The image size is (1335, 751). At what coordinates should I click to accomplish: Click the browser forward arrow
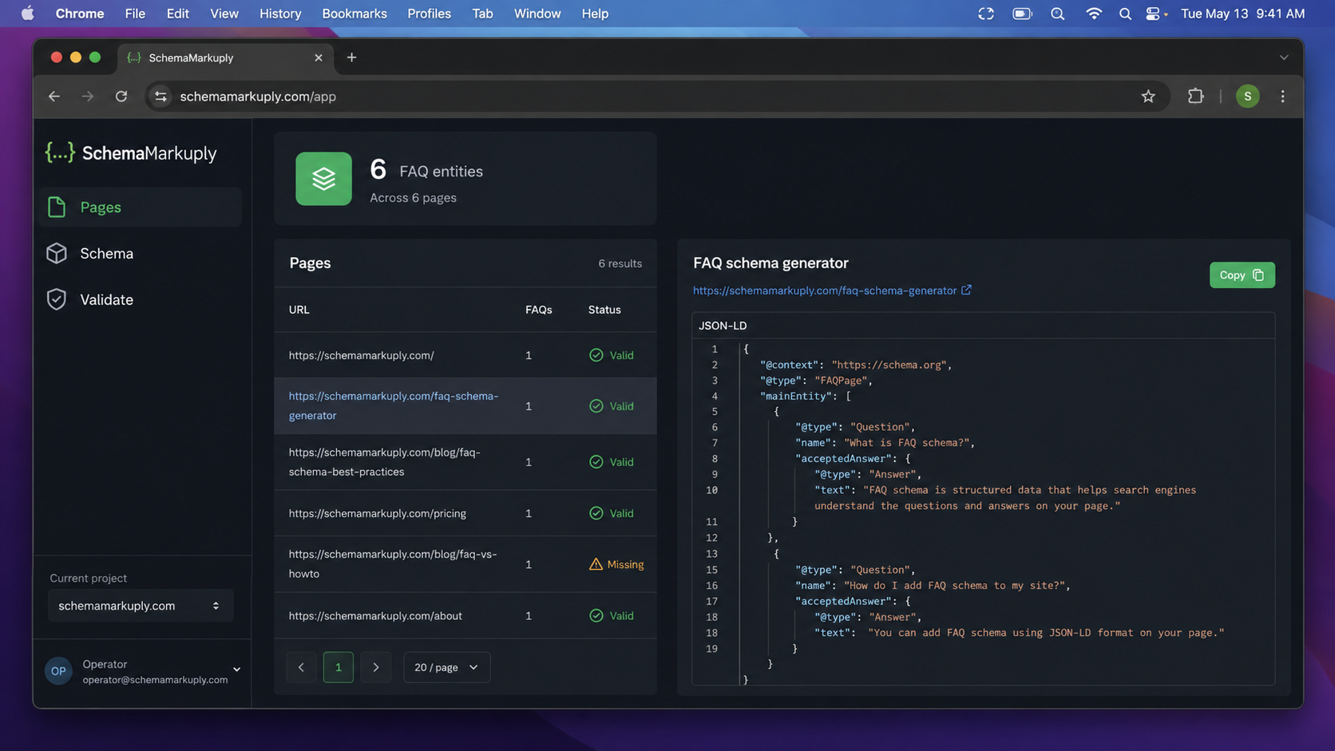88,97
